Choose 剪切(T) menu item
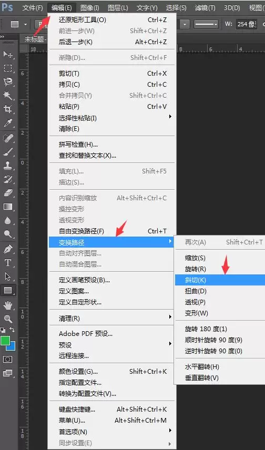The width and height of the screenshot is (265, 450). [x=112, y=74]
